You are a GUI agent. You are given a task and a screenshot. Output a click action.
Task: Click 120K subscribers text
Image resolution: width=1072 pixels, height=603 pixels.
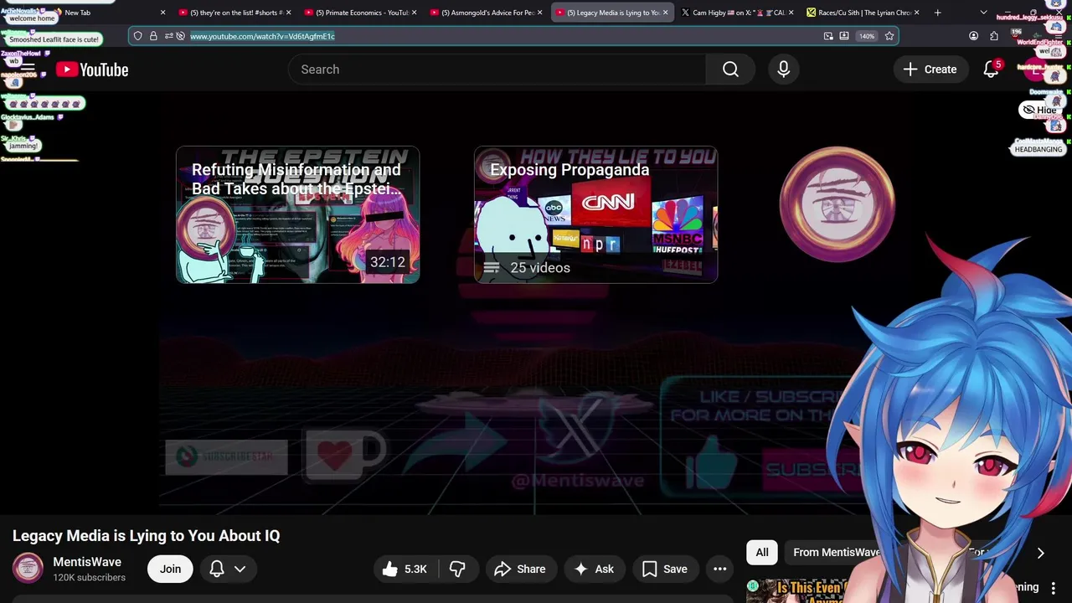click(x=89, y=577)
